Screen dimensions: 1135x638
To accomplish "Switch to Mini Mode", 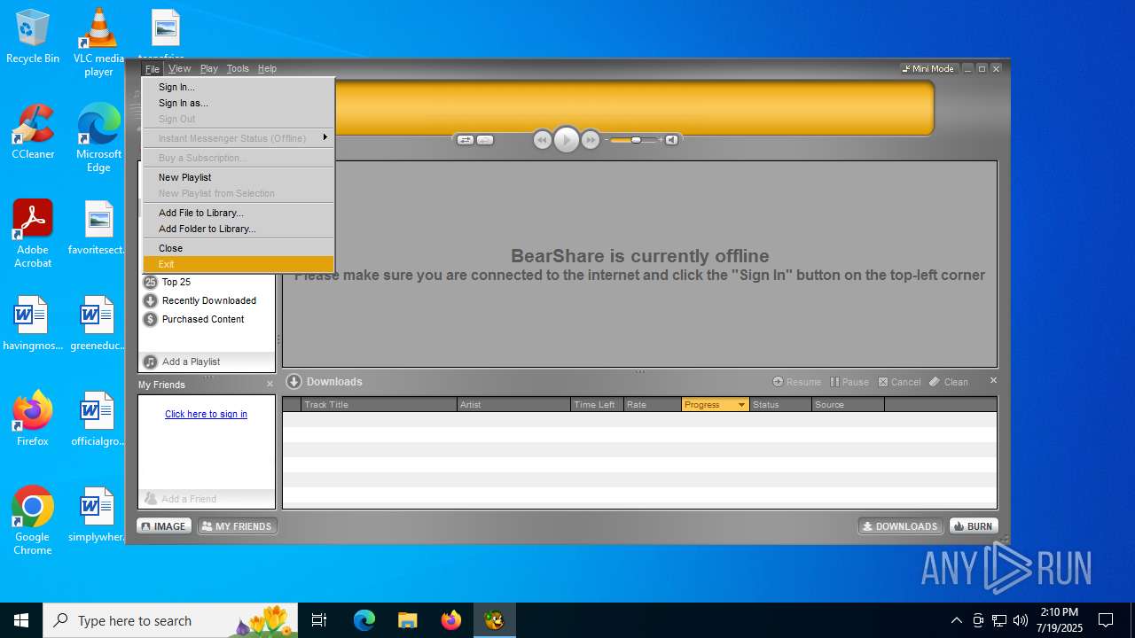I will 928,68.
